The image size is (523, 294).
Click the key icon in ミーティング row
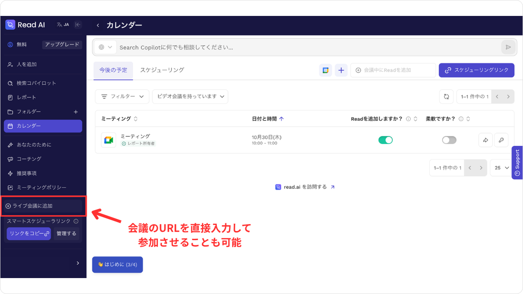pos(501,140)
